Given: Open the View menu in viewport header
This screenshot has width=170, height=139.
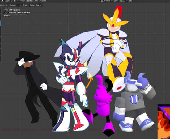Looking at the screenshot, I should (23, 1).
